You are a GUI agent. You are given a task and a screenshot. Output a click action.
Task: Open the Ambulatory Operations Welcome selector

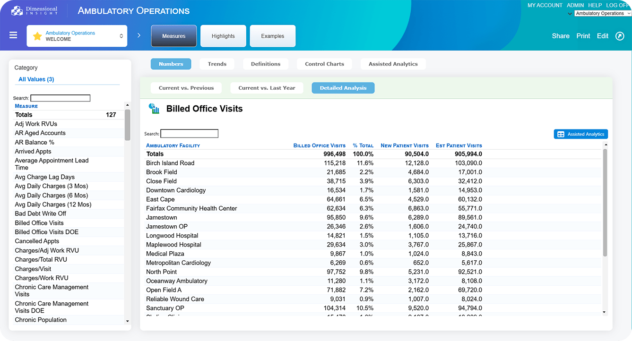[x=77, y=36]
